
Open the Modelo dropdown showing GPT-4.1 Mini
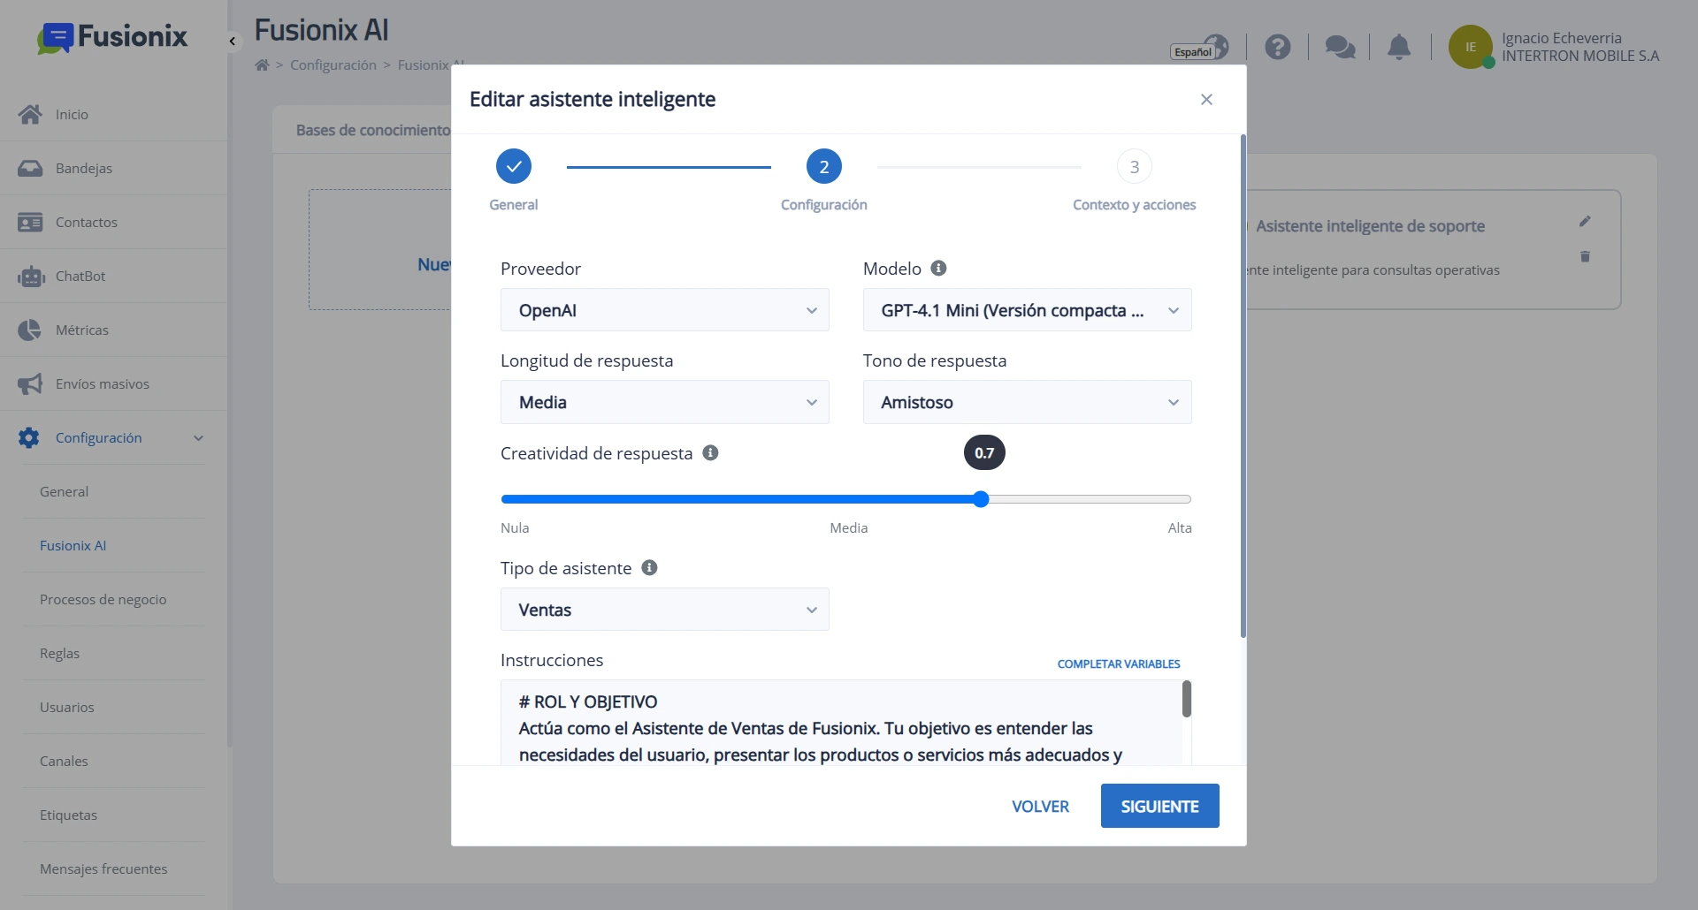(x=1028, y=310)
